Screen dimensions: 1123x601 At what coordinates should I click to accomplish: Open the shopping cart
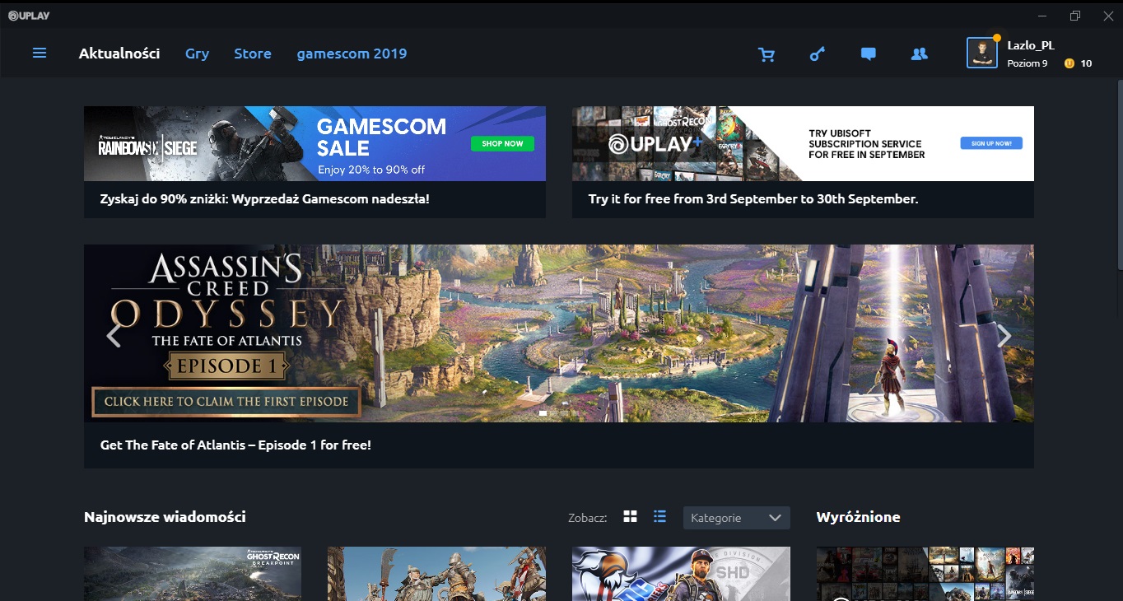click(767, 54)
